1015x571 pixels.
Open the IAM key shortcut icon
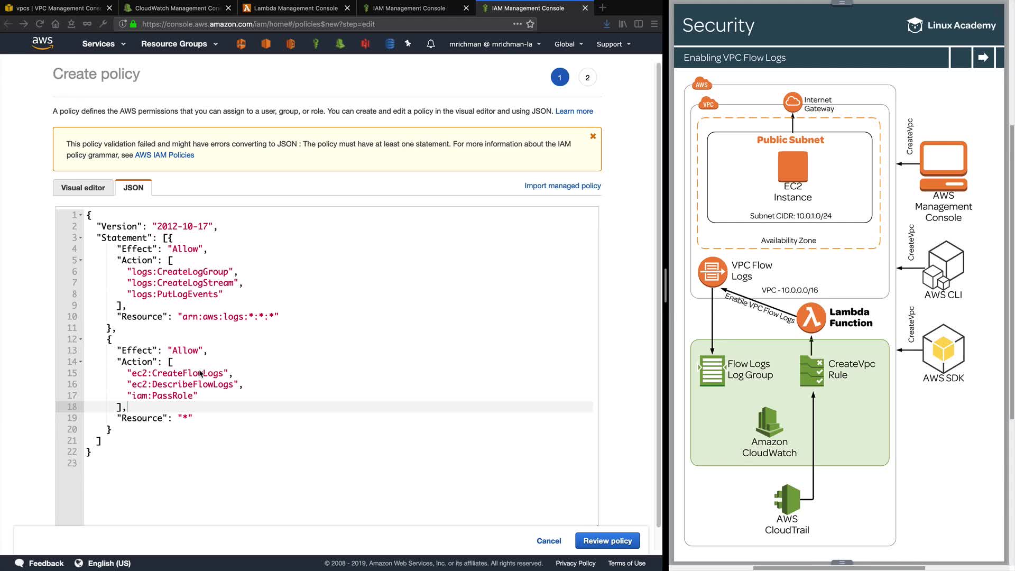316,44
